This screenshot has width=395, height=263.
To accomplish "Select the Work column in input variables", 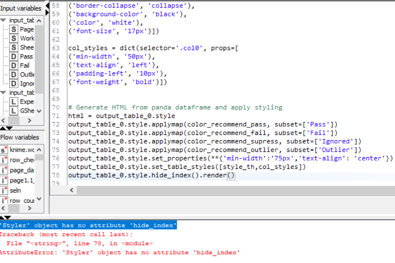I will (x=27, y=38).
